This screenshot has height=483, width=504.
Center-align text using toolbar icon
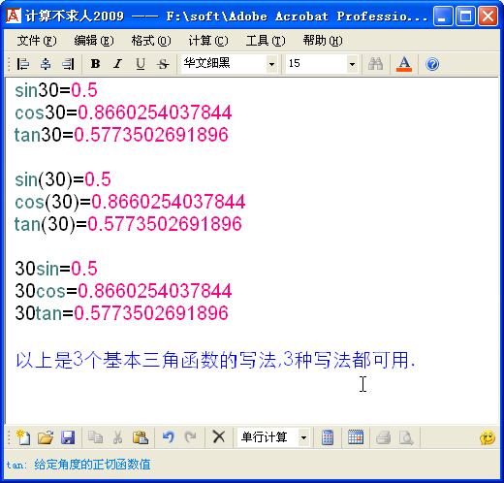46,64
